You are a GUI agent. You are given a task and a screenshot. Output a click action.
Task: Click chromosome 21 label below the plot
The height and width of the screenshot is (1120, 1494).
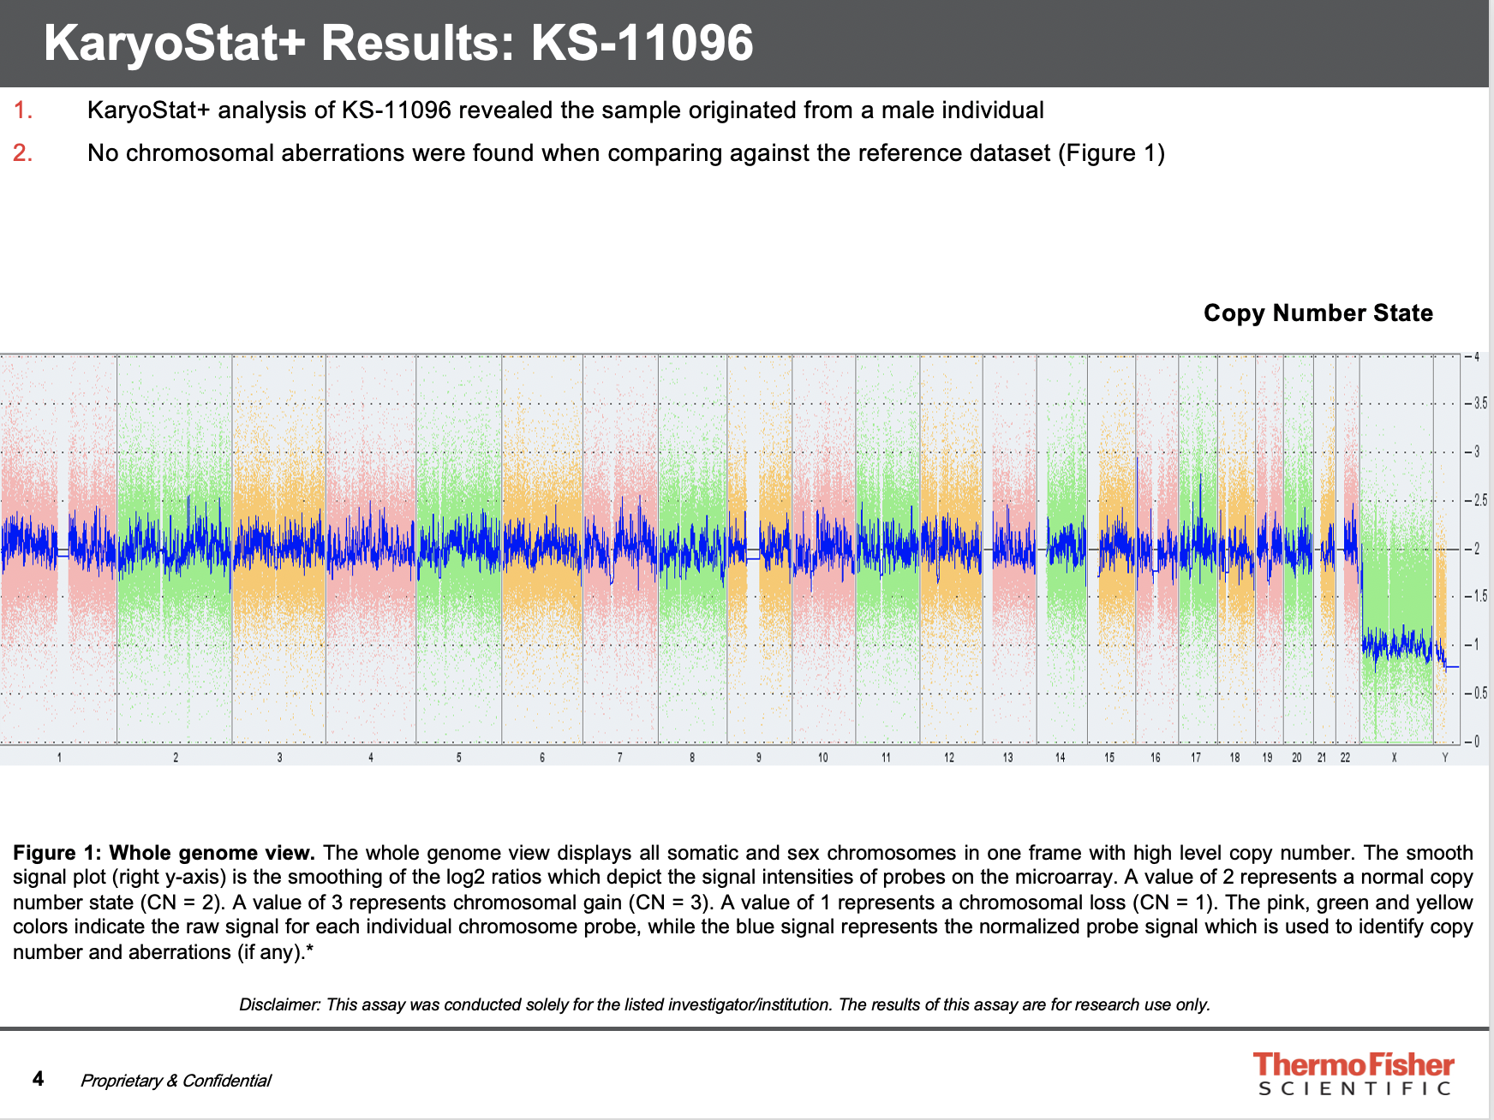click(x=1322, y=758)
